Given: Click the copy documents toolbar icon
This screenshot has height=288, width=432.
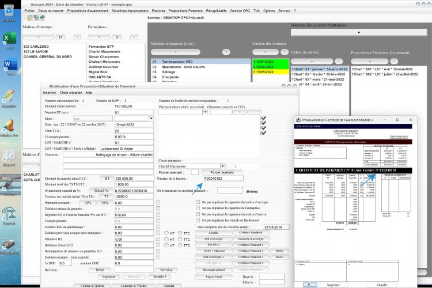Looking at the screenshot, I should (36, 18).
